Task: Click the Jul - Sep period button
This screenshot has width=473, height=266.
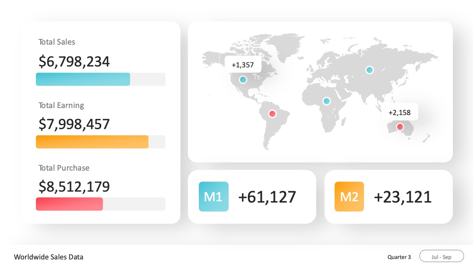Action: (441, 257)
